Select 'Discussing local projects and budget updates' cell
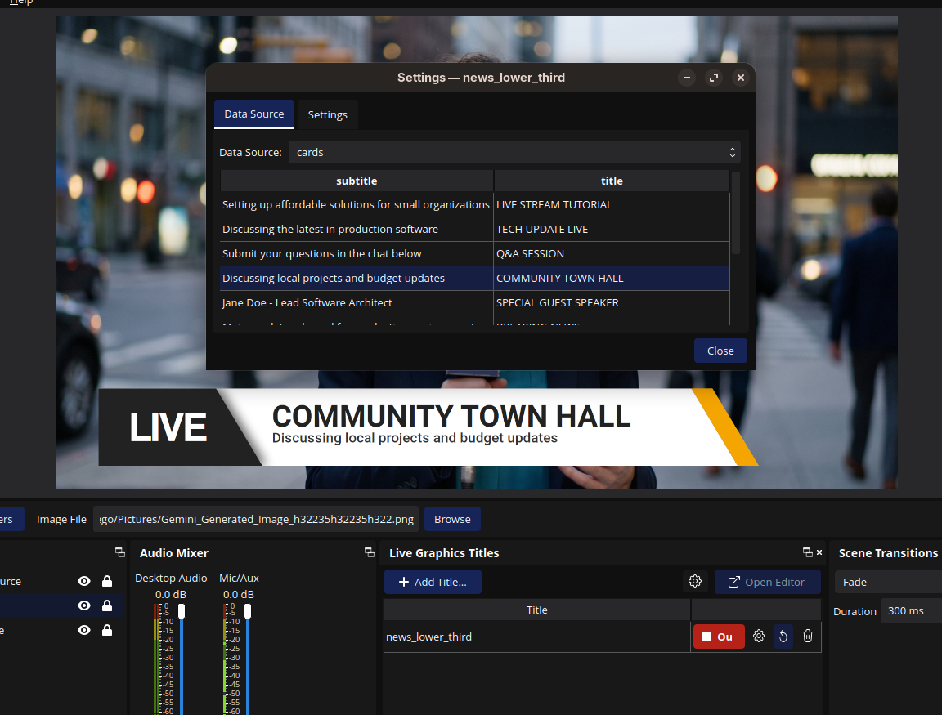 click(357, 279)
